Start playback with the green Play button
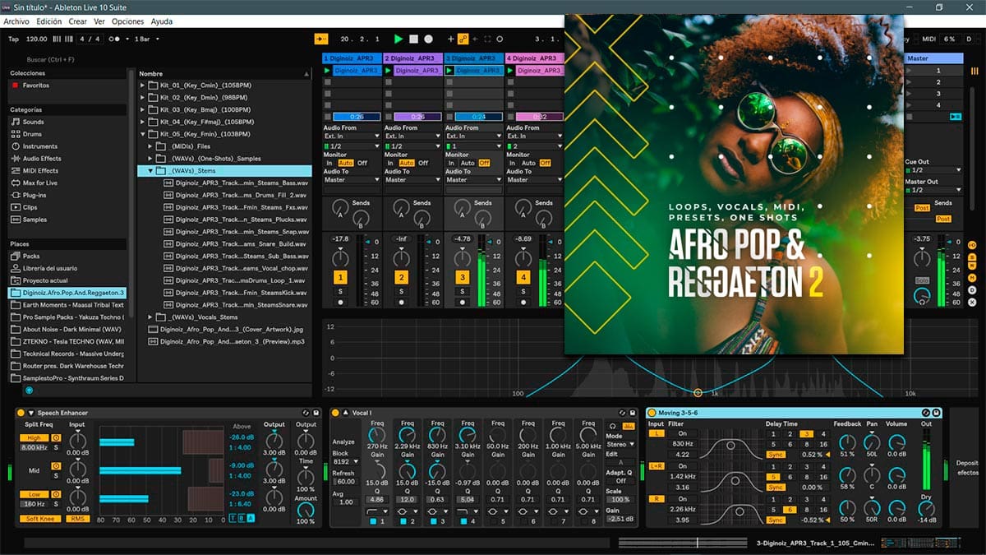This screenshot has height=555, width=986. click(399, 39)
